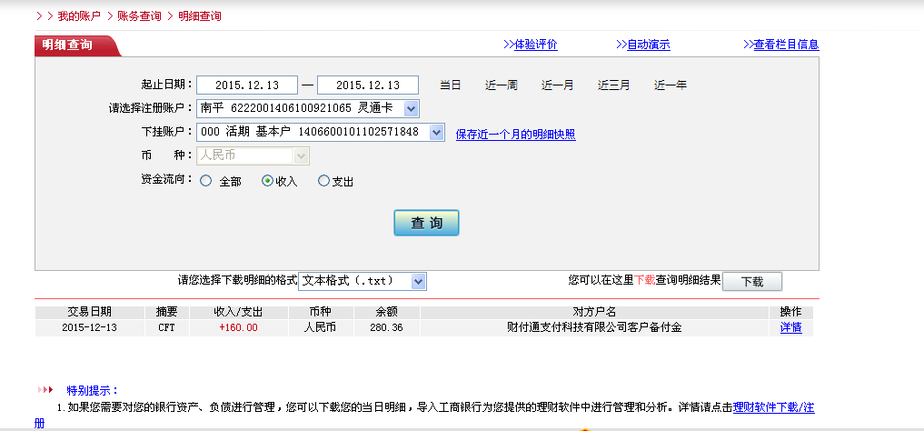Choose the 近一月 date range
This screenshot has height=431, width=924.
tap(557, 85)
